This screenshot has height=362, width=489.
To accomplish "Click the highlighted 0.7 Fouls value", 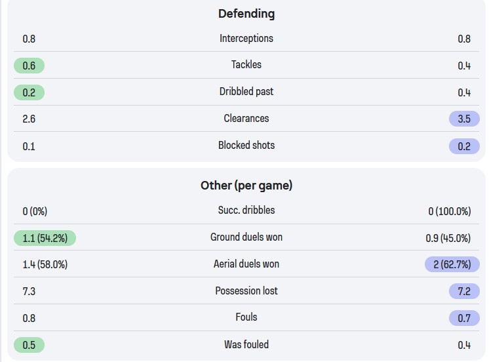I will (x=464, y=318).
